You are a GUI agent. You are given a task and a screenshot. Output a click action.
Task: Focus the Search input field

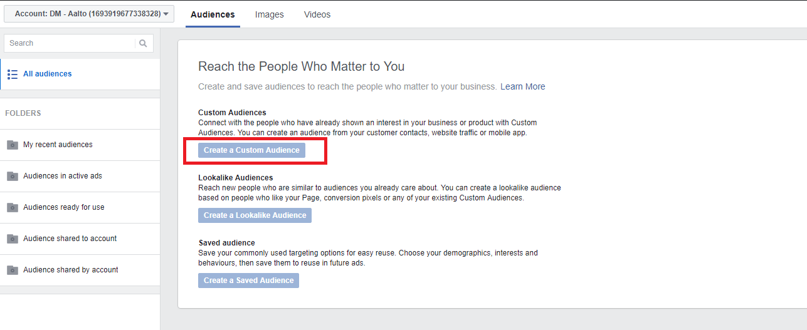click(70, 43)
